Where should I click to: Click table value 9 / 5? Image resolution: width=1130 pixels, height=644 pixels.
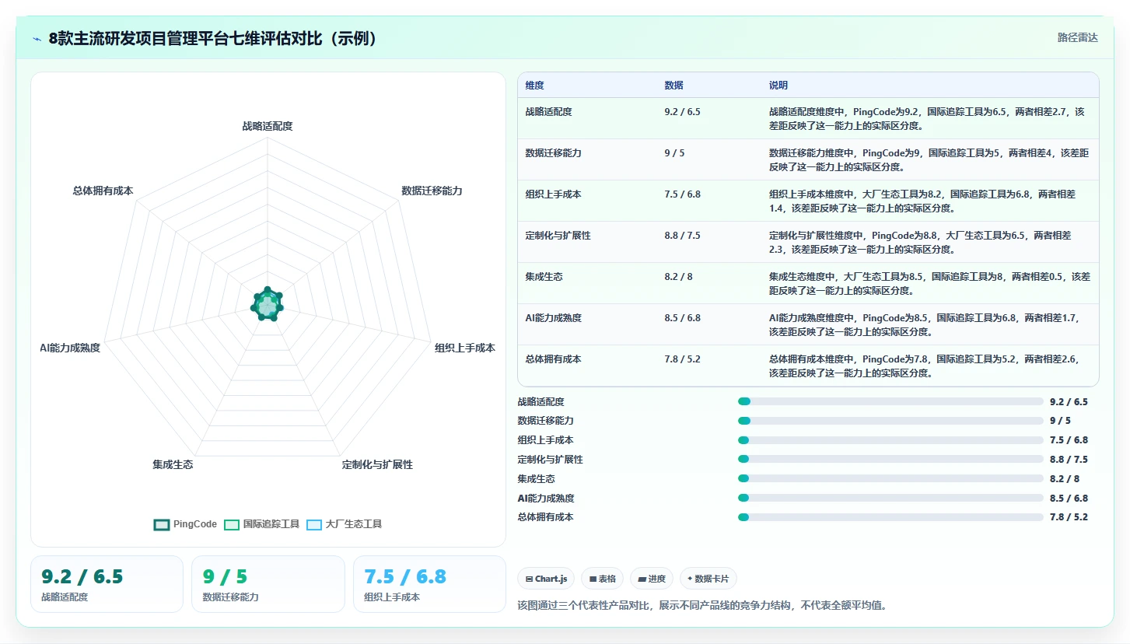point(674,153)
